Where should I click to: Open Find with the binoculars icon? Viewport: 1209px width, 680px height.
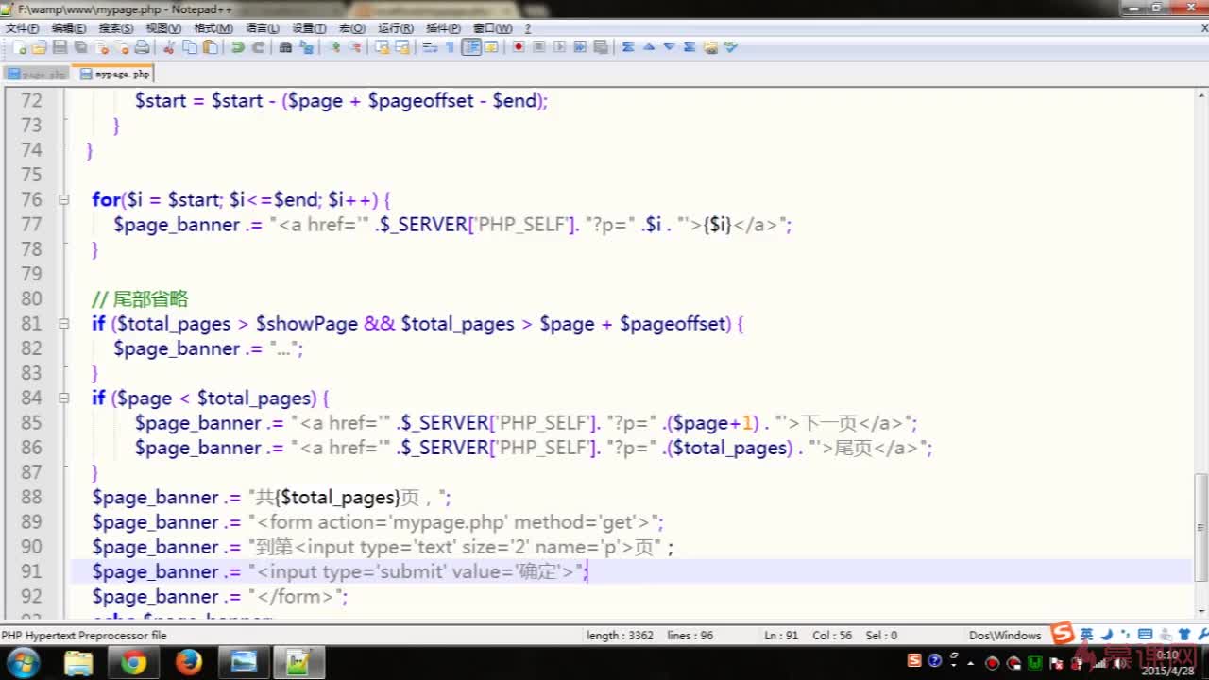coord(285,47)
